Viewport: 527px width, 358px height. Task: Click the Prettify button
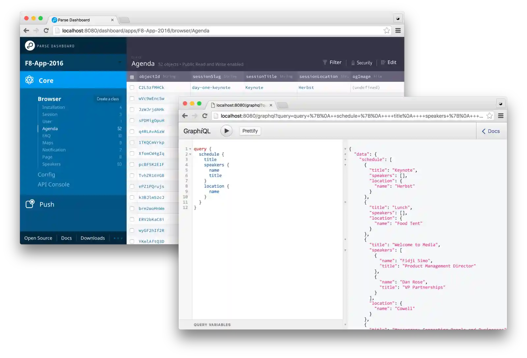pyautogui.click(x=250, y=131)
